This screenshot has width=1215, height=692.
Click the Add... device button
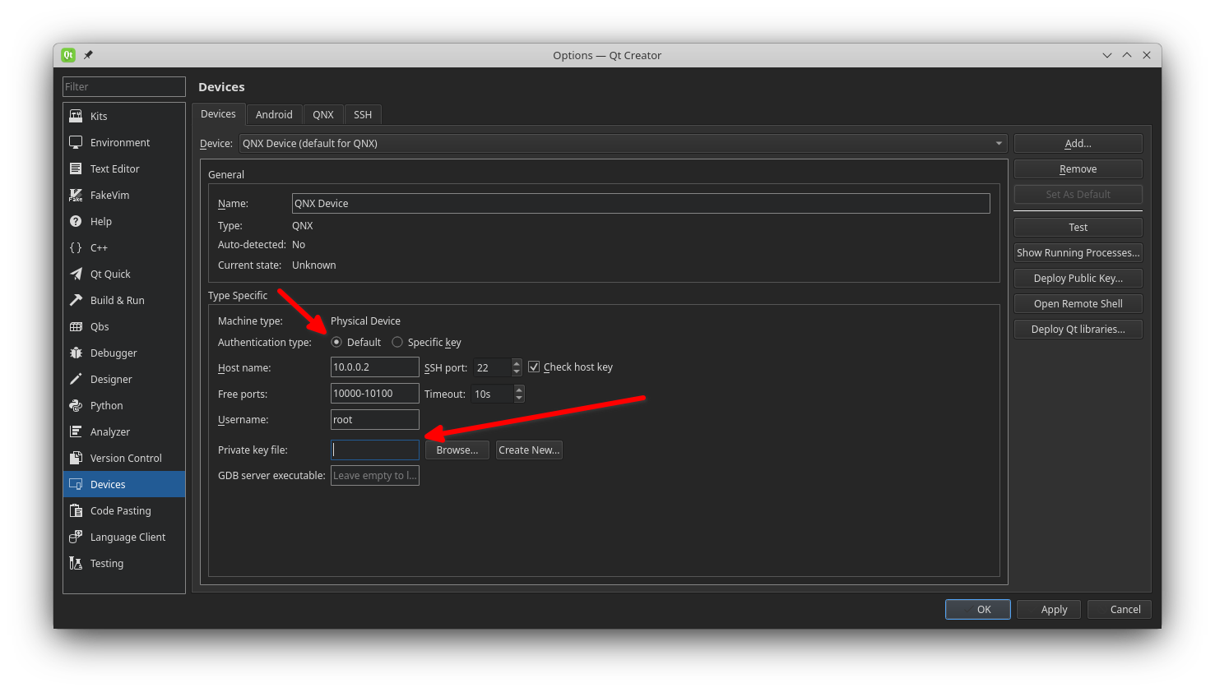(x=1078, y=143)
